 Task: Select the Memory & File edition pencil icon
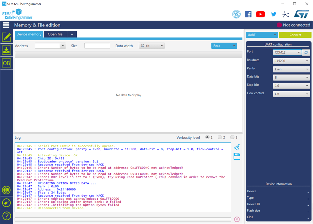(6, 37)
